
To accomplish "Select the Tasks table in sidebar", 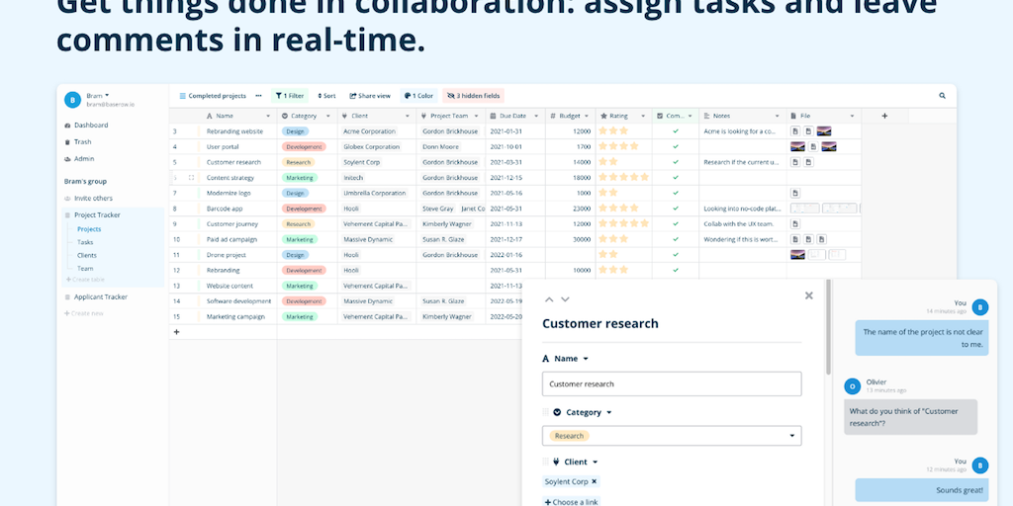I will pyautogui.click(x=85, y=242).
